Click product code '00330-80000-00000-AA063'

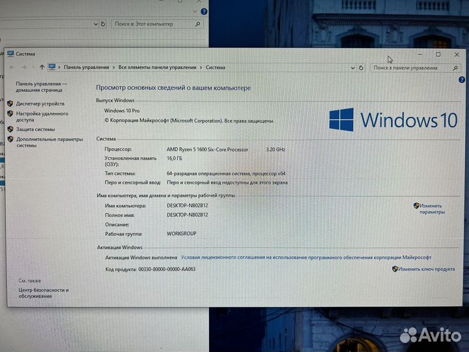tap(167, 269)
